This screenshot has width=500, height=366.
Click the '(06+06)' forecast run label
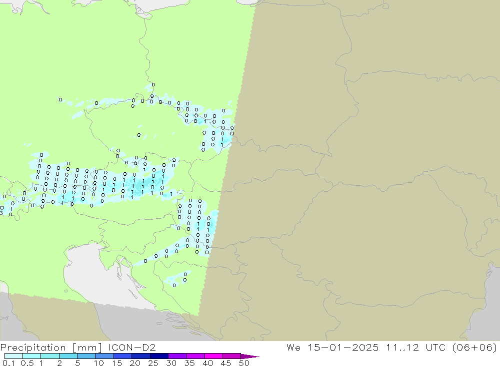(474, 347)
